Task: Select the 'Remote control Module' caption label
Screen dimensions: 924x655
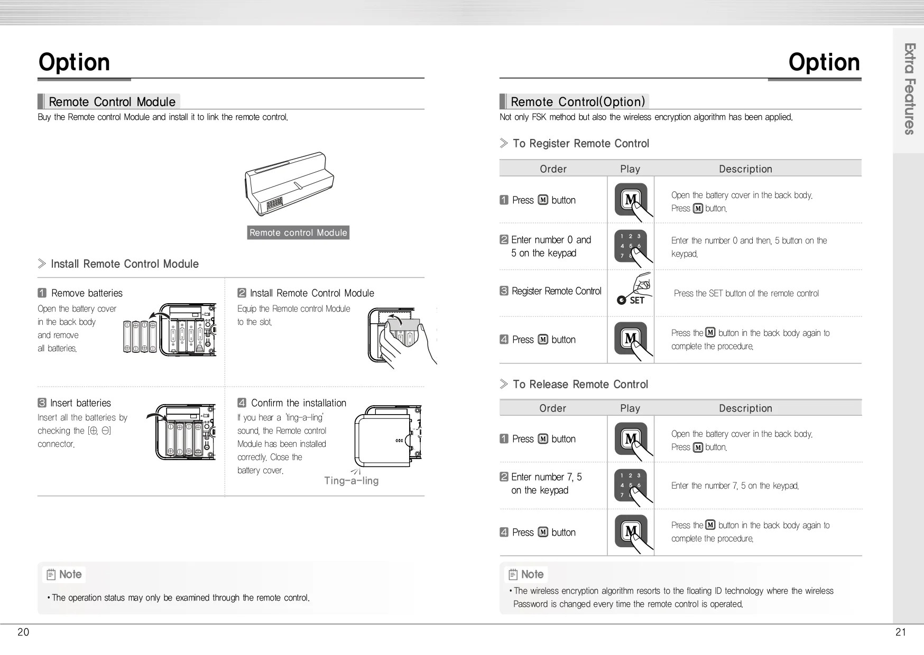Action: pos(298,233)
